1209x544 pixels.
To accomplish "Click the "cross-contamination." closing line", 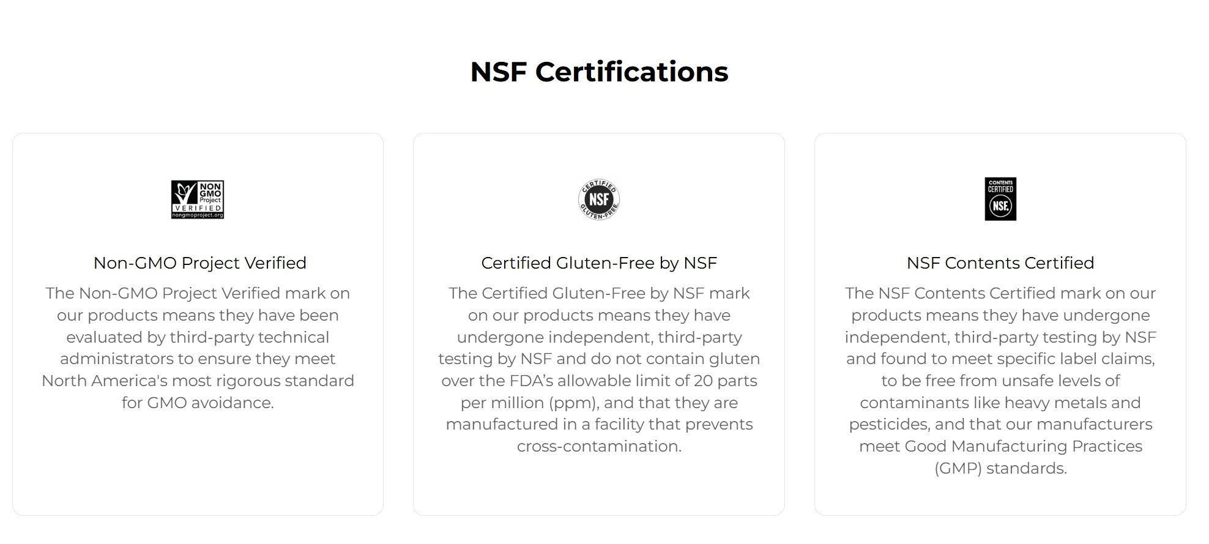I will click(x=599, y=446).
